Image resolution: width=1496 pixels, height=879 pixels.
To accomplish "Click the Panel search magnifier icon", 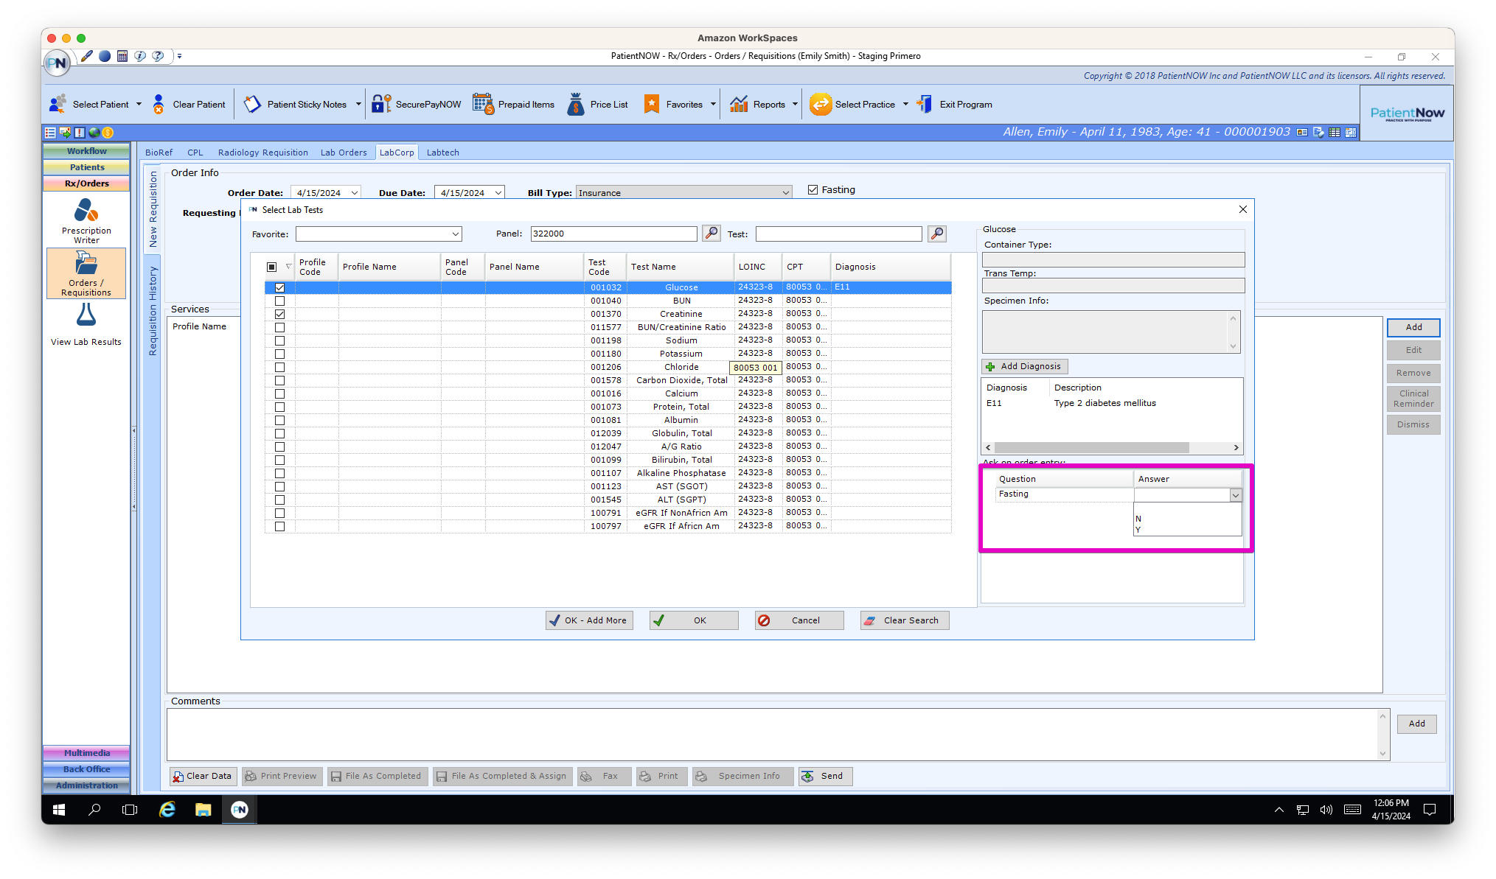I will coord(710,234).
